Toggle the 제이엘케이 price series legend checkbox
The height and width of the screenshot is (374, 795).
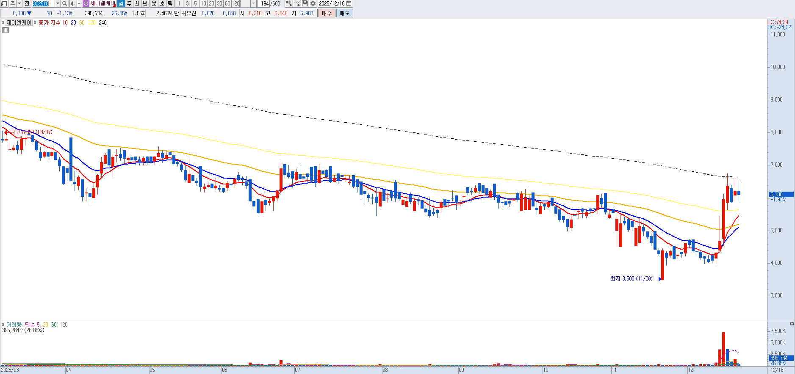(x=3, y=23)
